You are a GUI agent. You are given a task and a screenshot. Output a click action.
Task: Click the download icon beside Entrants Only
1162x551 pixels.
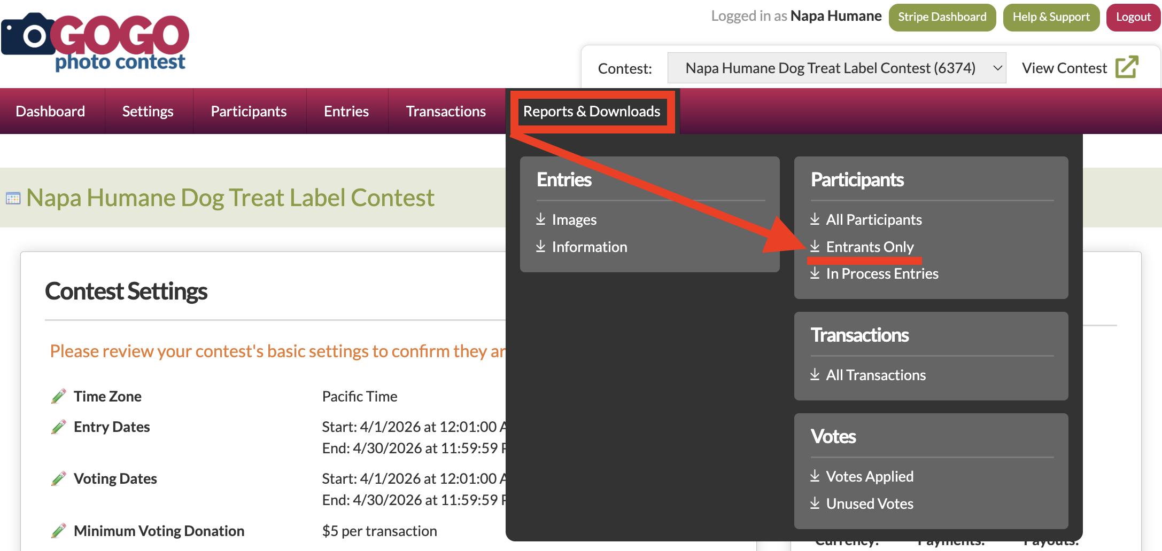(815, 246)
